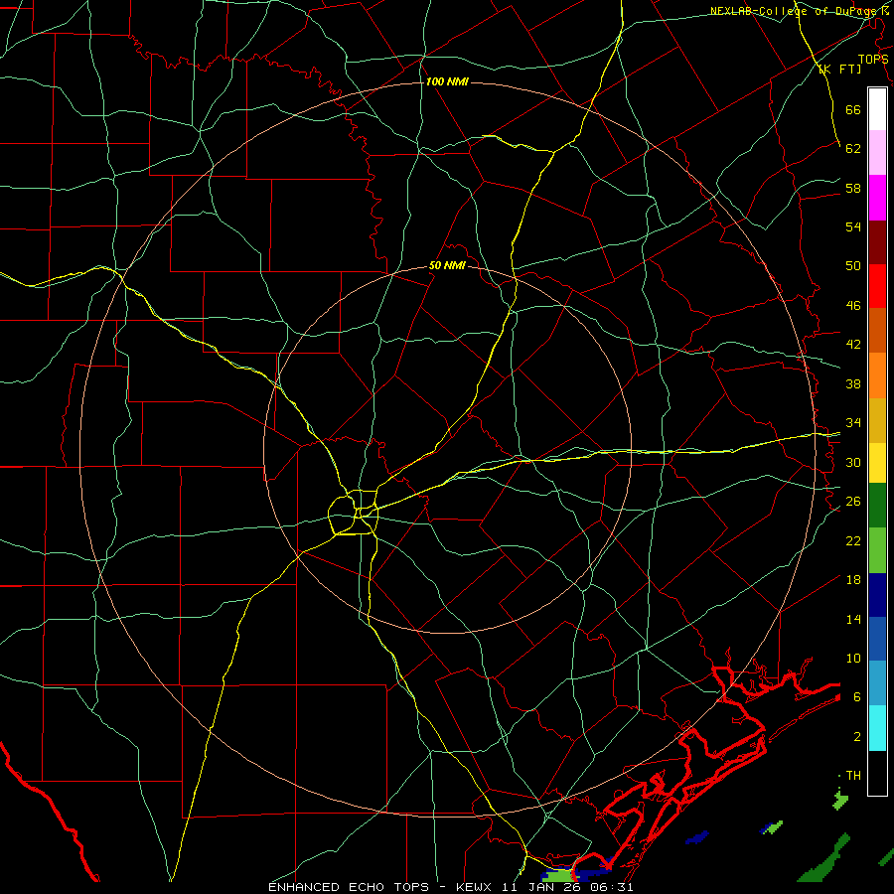Click the K FT units label
Screen dimensions: 894x894
pos(839,70)
